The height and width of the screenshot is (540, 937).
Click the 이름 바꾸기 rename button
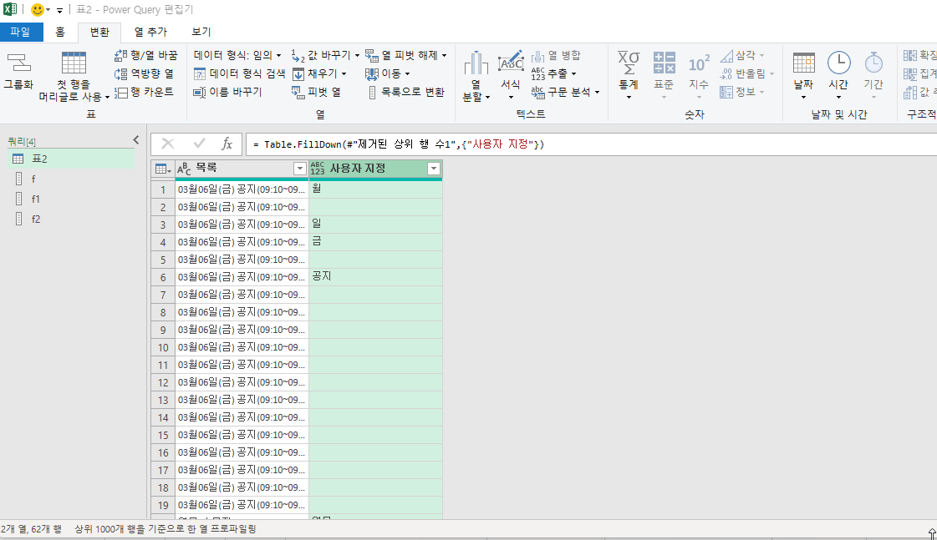pos(227,92)
